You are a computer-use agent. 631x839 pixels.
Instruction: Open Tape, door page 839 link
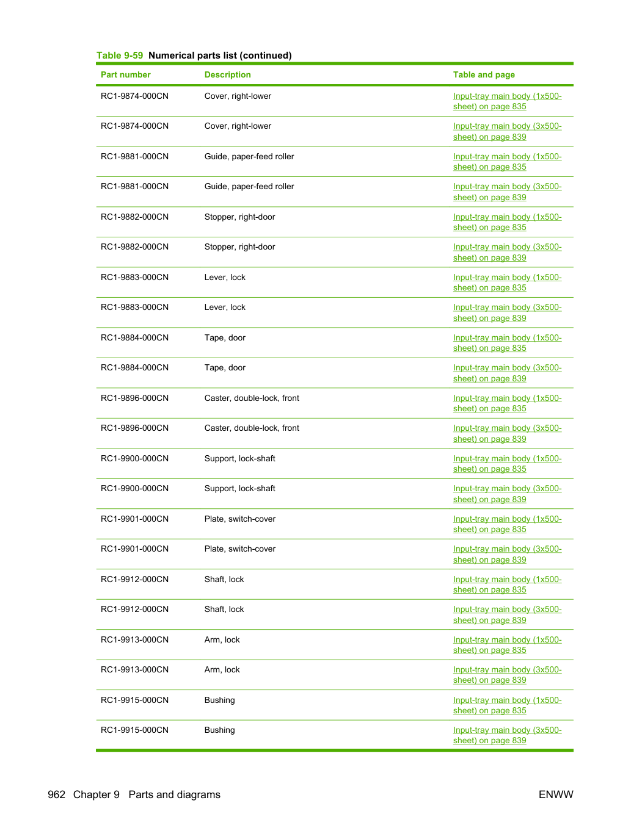tap(507, 373)
